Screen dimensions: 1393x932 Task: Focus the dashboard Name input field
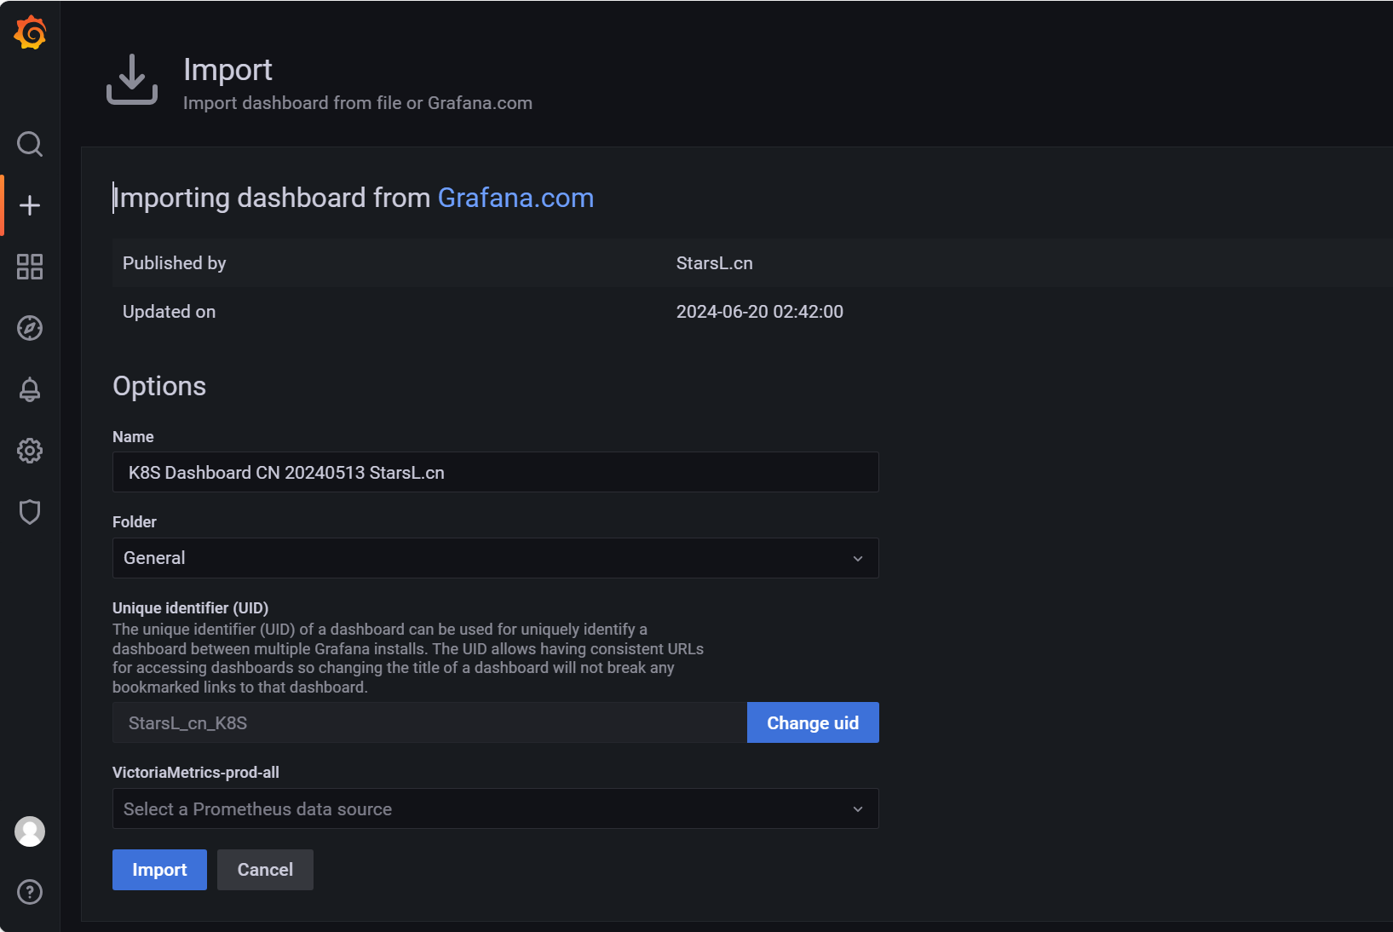tap(495, 472)
